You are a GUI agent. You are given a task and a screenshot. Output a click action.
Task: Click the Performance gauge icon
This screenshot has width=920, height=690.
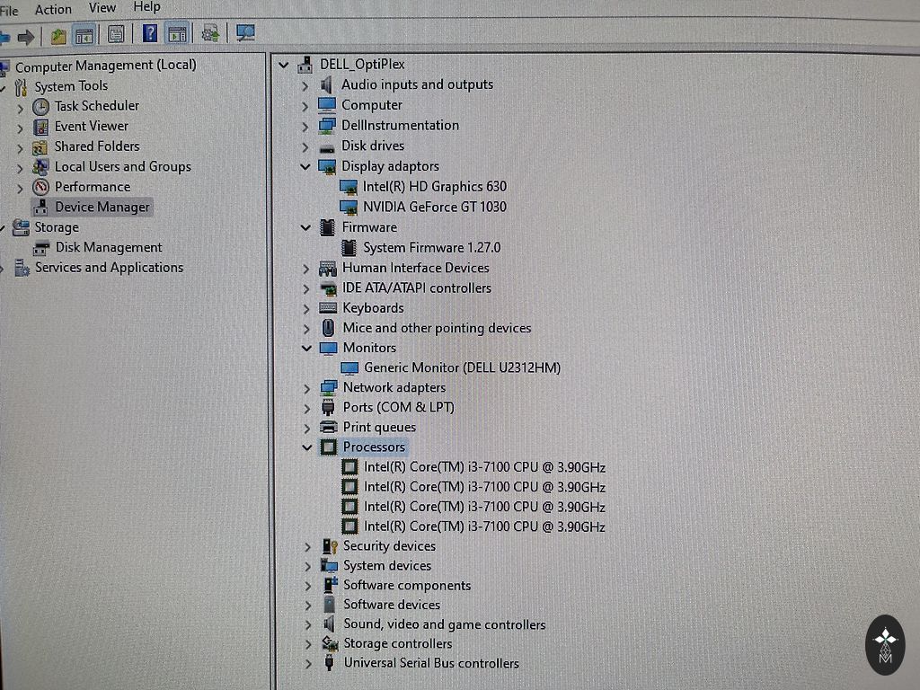[x=40, y=187]
